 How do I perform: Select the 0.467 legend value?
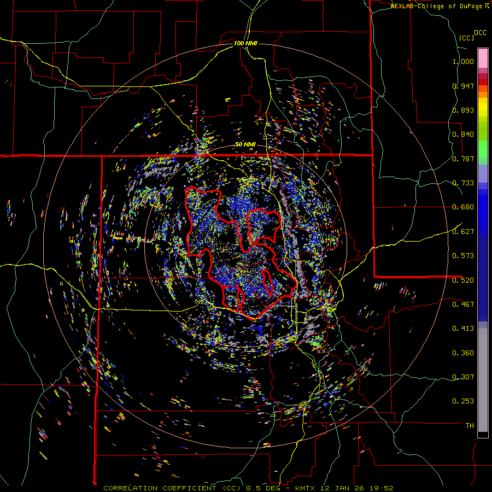463,304
